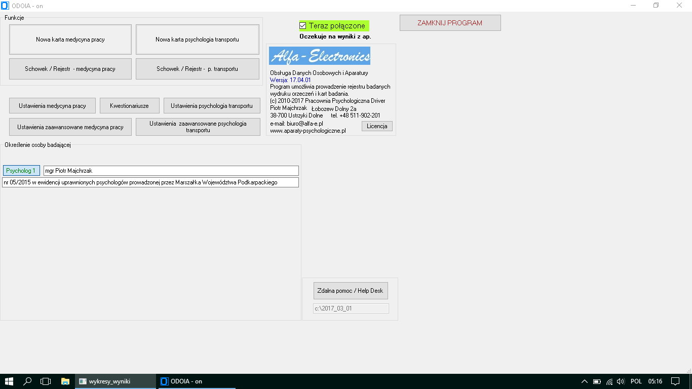
Task: Switch to wykresy_wyniki taskbar window
Action: tap(116, 381)
